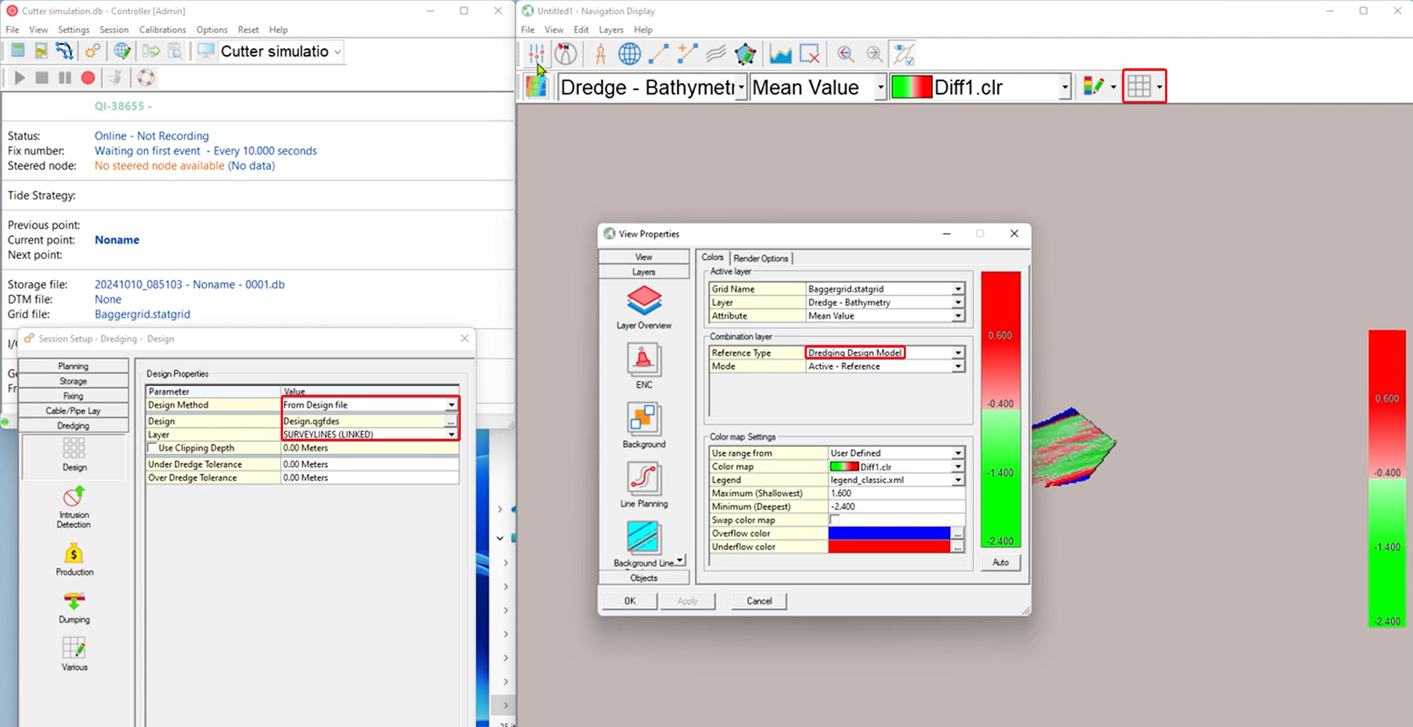Open the Design Method dropdown
Image resolution: width=1413 pixels, height=727 pixels.
tap(451, 405)
